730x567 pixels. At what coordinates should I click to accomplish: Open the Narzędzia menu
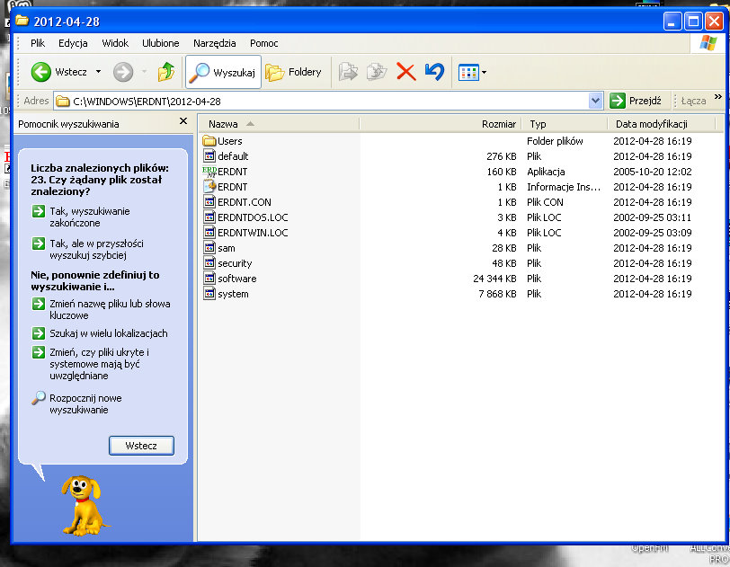click(215, 43)
